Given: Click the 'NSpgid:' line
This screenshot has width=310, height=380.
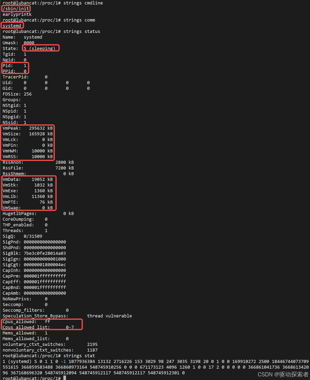Looking at the screenshot, I should (15, 117).
